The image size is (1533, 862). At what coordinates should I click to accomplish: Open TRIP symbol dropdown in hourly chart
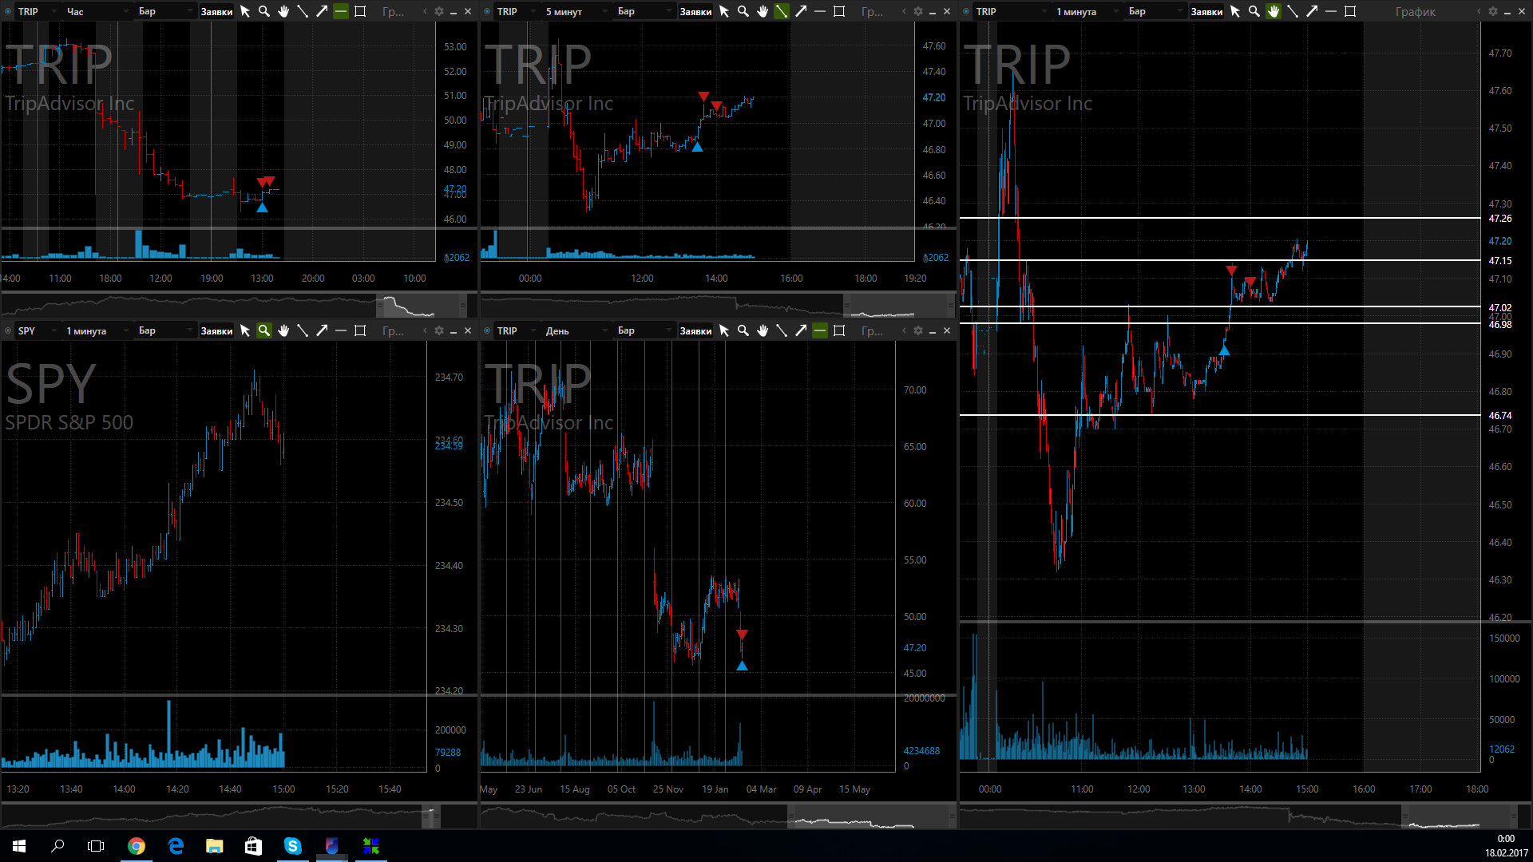click(x=38, y=11)
